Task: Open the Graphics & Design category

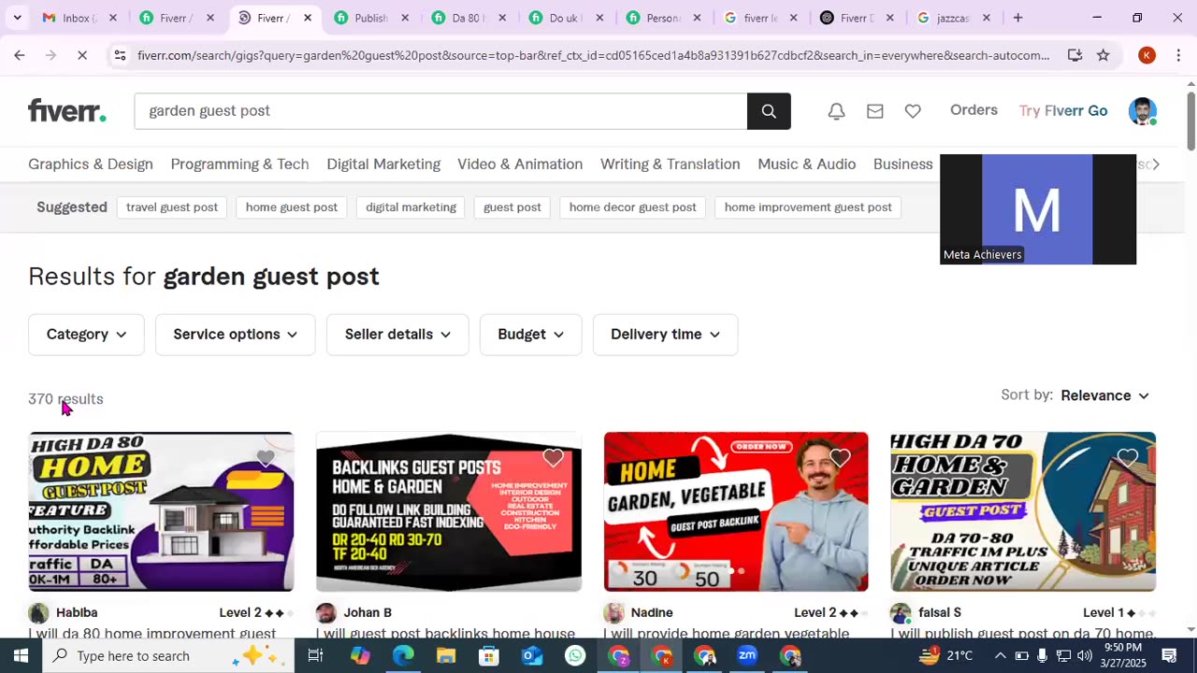Action: [x=91, y=165]
